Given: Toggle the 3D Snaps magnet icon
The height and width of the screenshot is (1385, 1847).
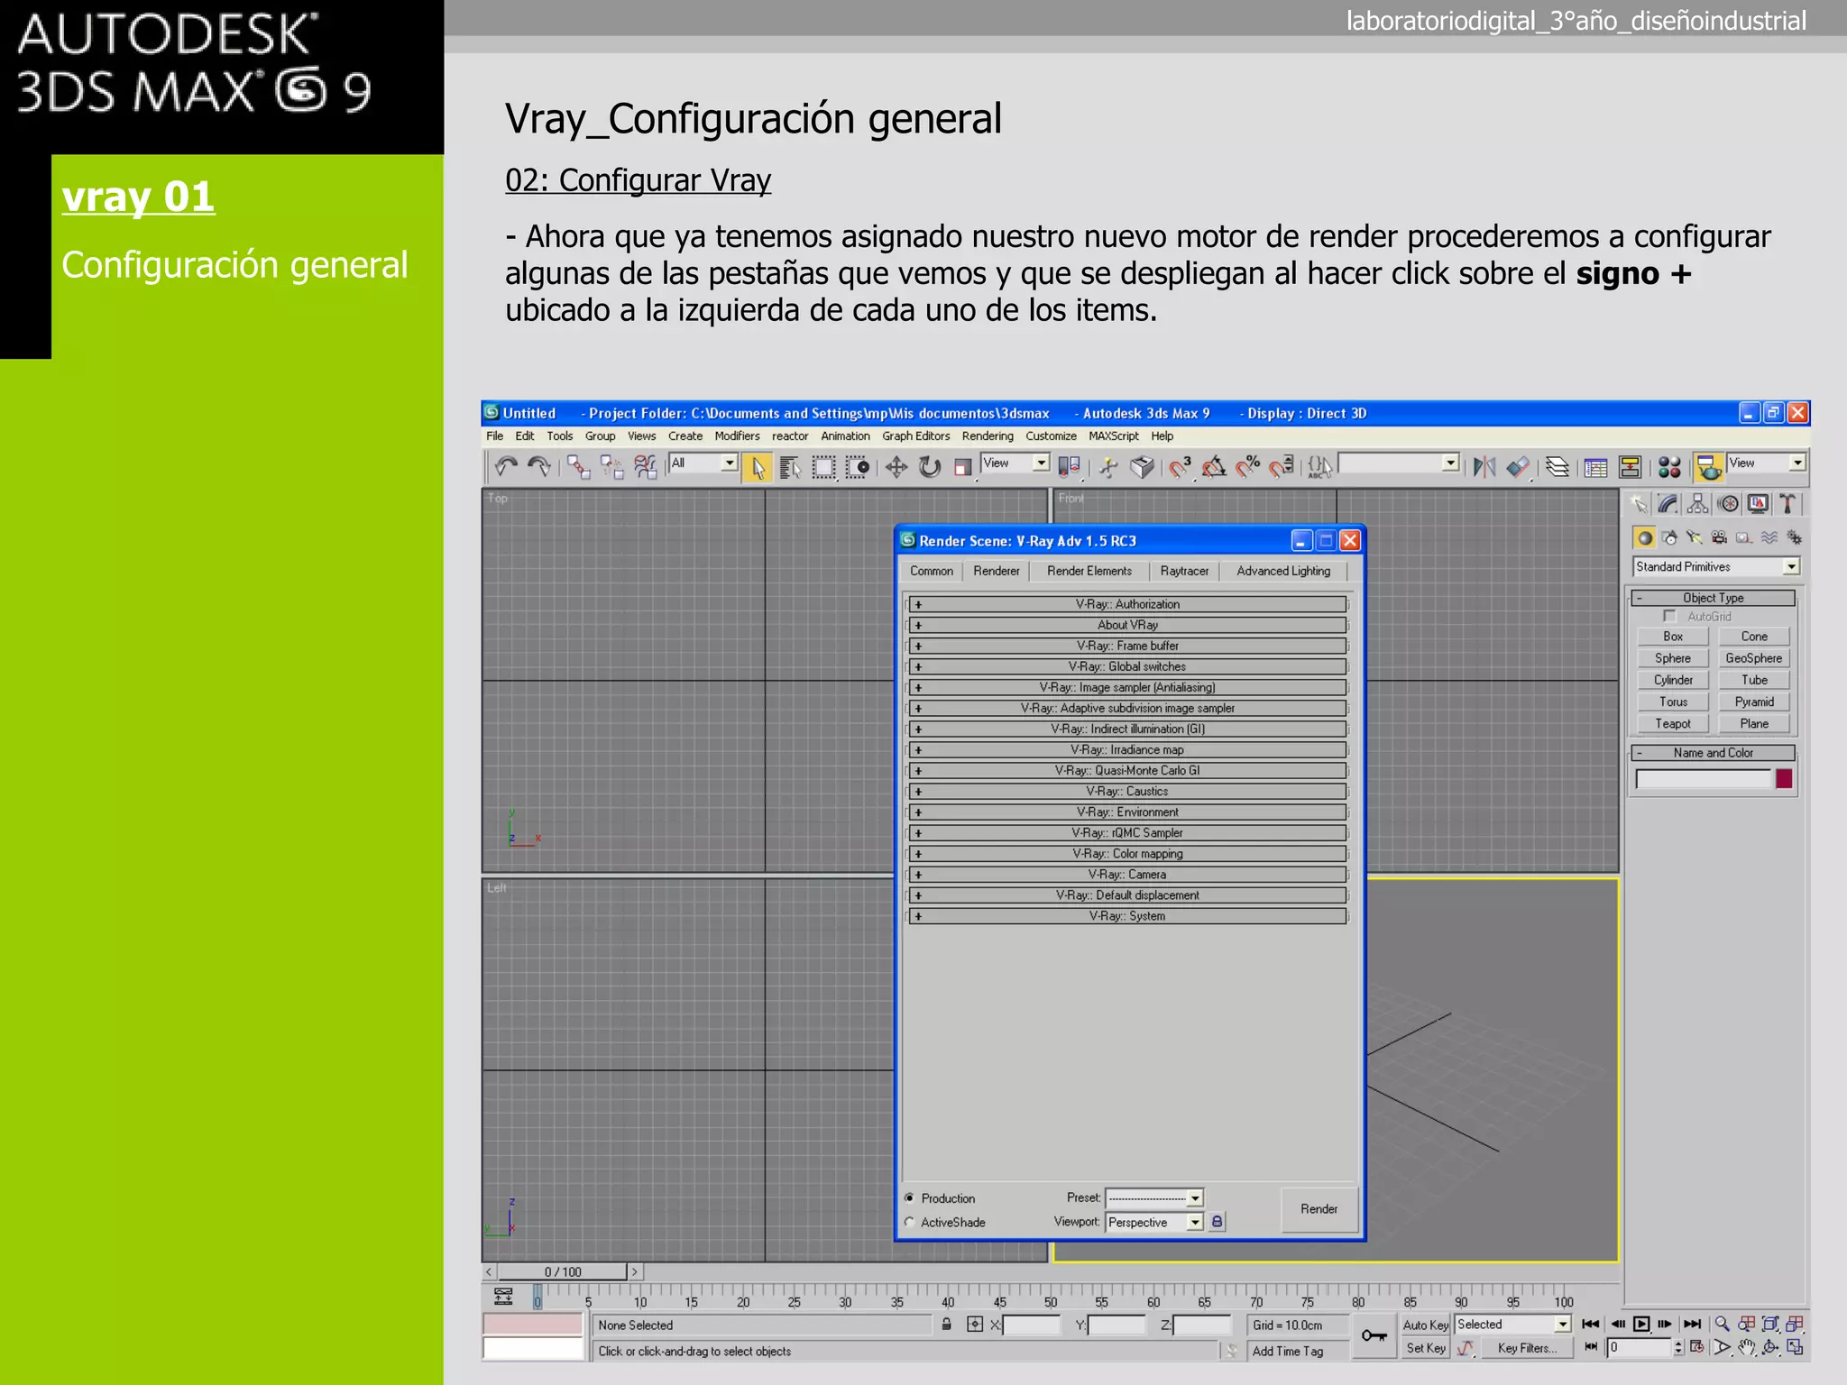Looking at the screenshot, I should tap(1180, 466).
